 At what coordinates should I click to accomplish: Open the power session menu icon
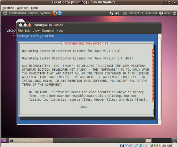175,13
